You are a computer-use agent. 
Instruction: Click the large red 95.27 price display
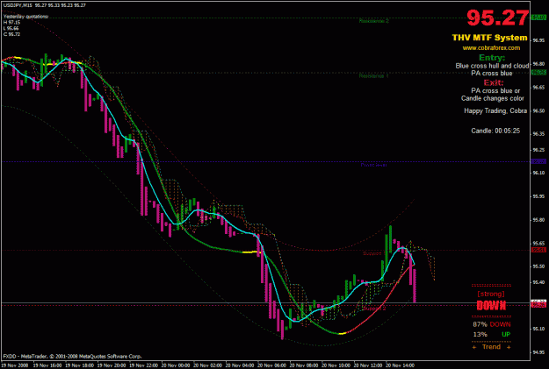pyautogui.click(x=497, y=18)
